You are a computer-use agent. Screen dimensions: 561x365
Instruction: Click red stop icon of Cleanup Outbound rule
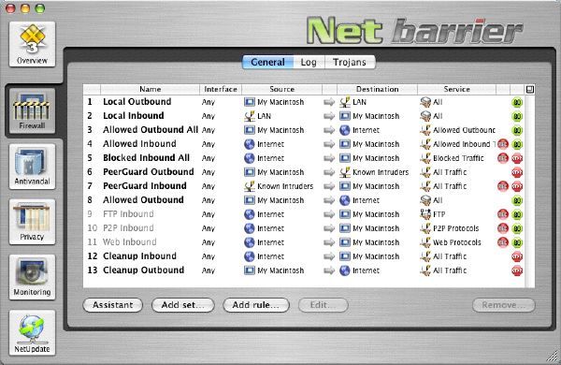517,270
